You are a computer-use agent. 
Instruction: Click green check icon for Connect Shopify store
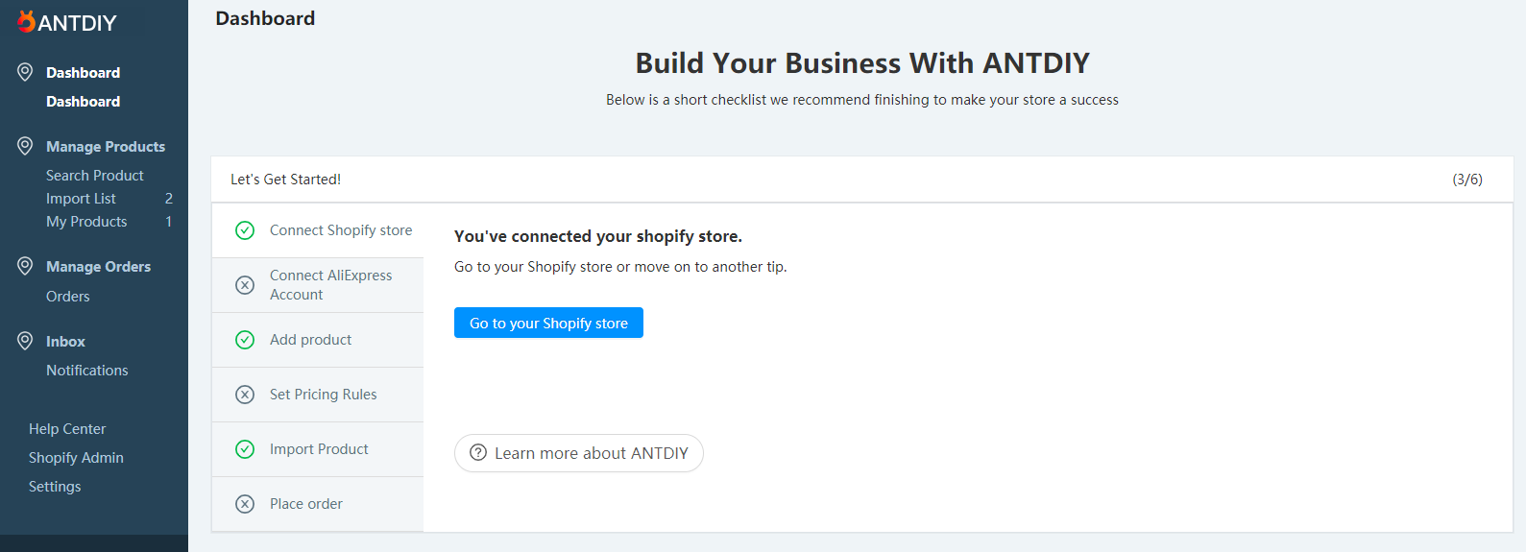coord(245,230)
